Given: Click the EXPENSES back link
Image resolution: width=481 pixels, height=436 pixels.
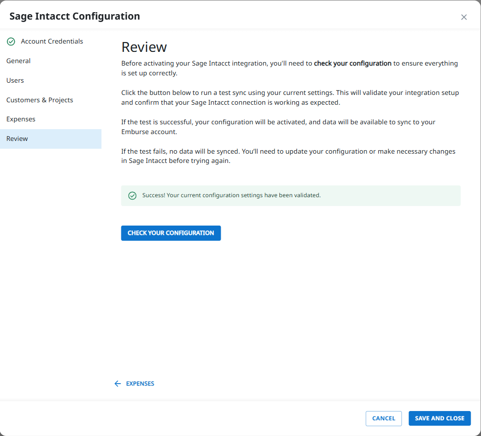Looking at the screenshot, I should tap(140, 384).
